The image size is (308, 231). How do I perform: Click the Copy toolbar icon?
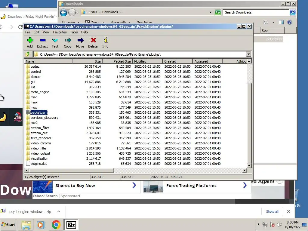[68, 41]
